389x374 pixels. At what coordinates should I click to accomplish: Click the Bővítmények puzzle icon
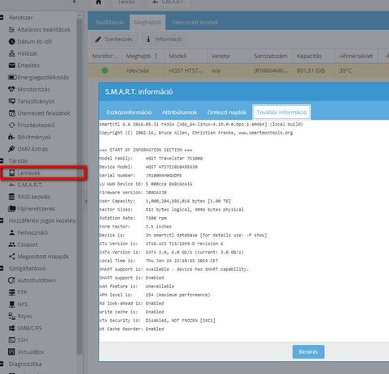click(11, 137)
